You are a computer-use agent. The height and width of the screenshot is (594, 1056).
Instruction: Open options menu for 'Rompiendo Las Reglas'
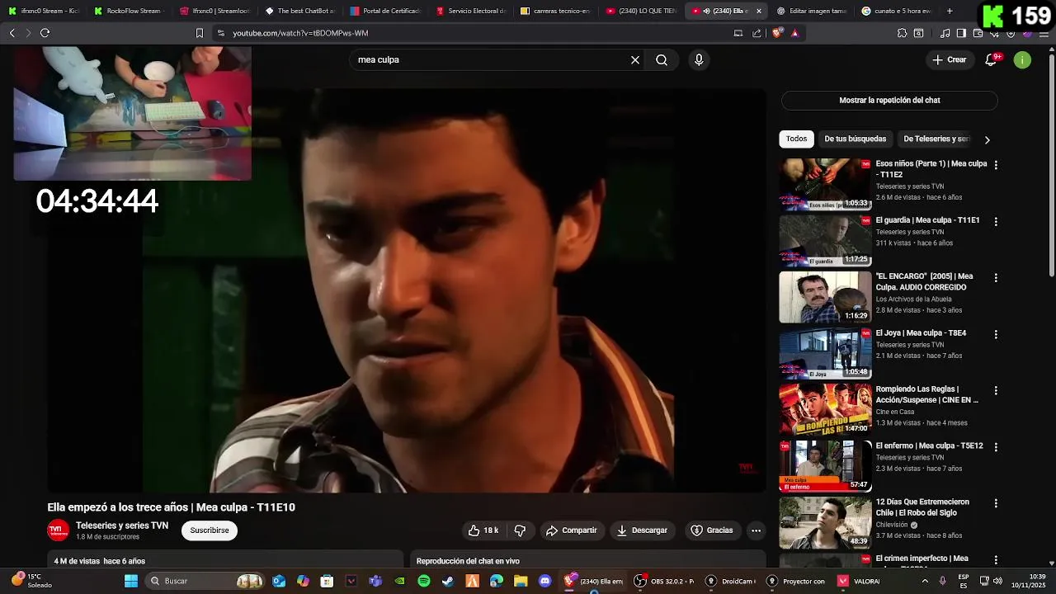[x=996, y=390]
